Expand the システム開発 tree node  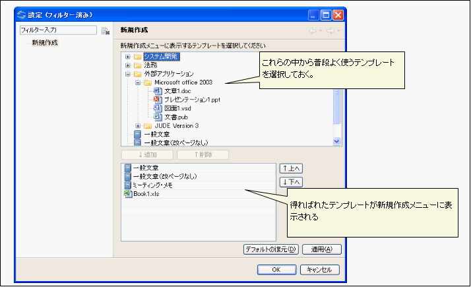[128, 57]
